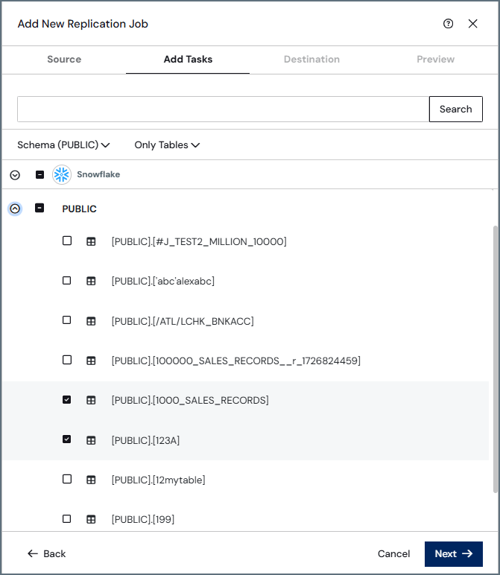Click the table list vertical scrollbar
This screenshot has width=500, height=575.
496,359
